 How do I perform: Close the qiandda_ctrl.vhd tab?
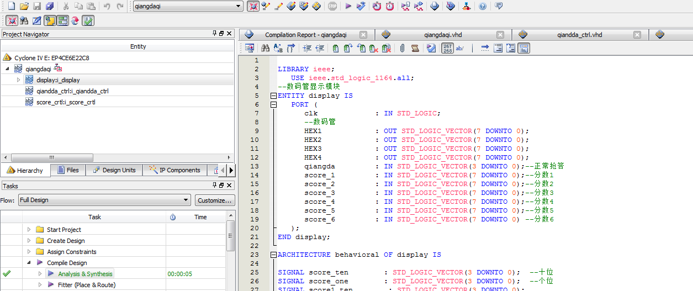pos(637,35)
